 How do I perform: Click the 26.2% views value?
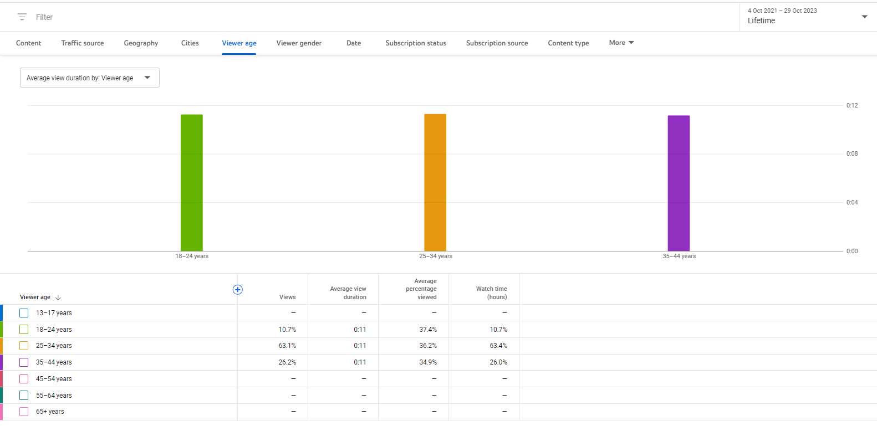click(287, 362)
